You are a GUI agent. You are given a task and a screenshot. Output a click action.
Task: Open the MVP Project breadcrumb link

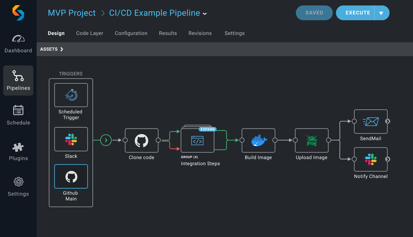[x=72, y=13]
